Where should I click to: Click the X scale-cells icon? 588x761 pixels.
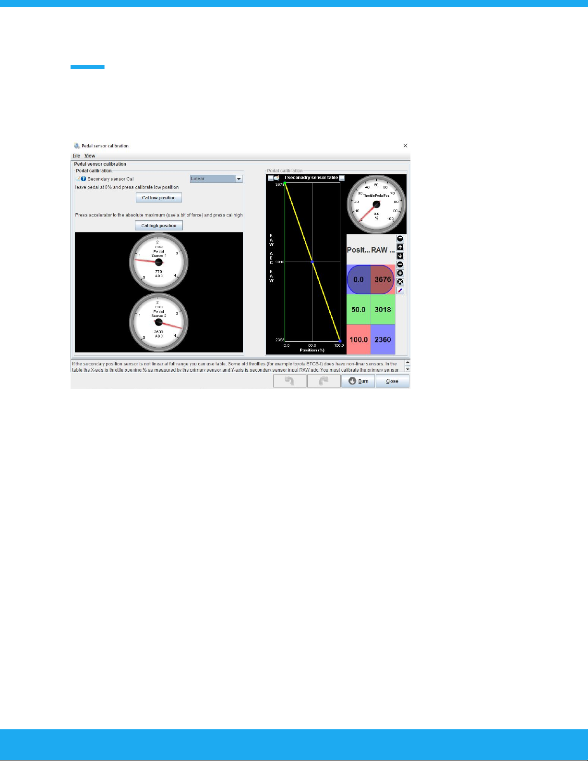(400, 282)
